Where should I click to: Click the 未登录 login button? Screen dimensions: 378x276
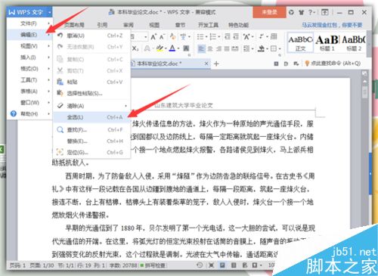(269, 12)
